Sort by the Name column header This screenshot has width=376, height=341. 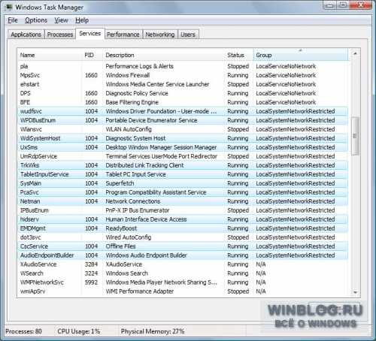(50, 55)
